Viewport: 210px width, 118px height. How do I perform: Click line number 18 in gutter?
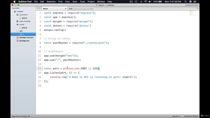point(39,86)
